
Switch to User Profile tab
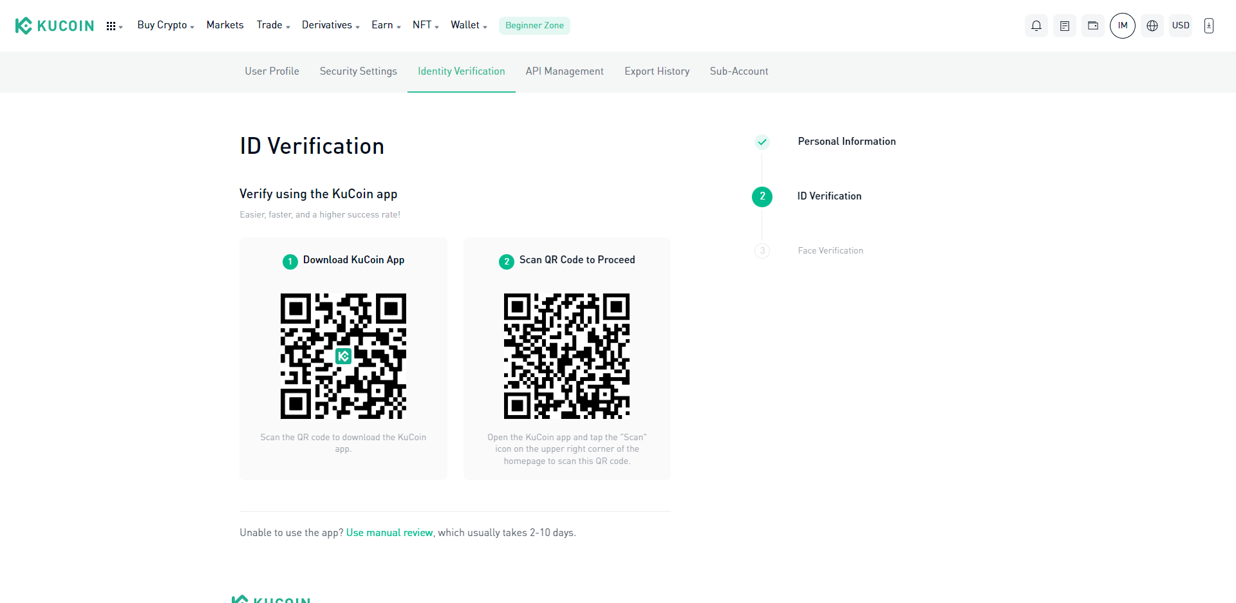pos(272,71)
